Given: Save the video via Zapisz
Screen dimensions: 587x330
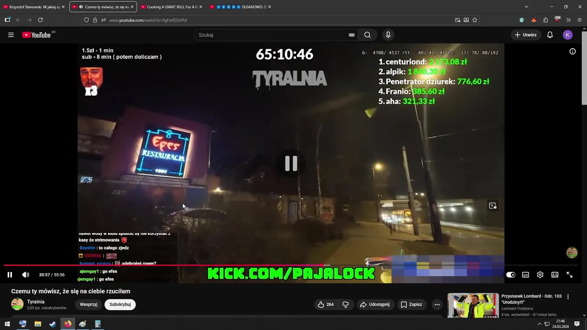Looking at the screenshot, I should 411,304.
